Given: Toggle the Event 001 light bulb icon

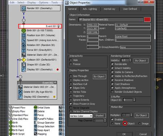Looking at the screenshot, I should click(59, 26).
